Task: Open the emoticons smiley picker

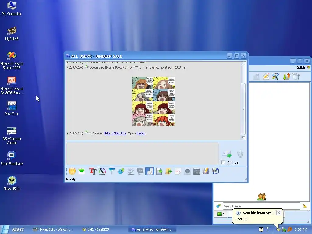Action: pos(72,171)
